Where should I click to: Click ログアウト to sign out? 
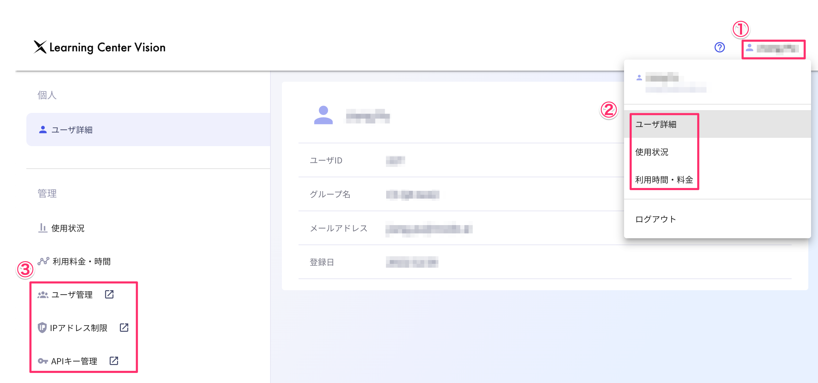[655, 219]
